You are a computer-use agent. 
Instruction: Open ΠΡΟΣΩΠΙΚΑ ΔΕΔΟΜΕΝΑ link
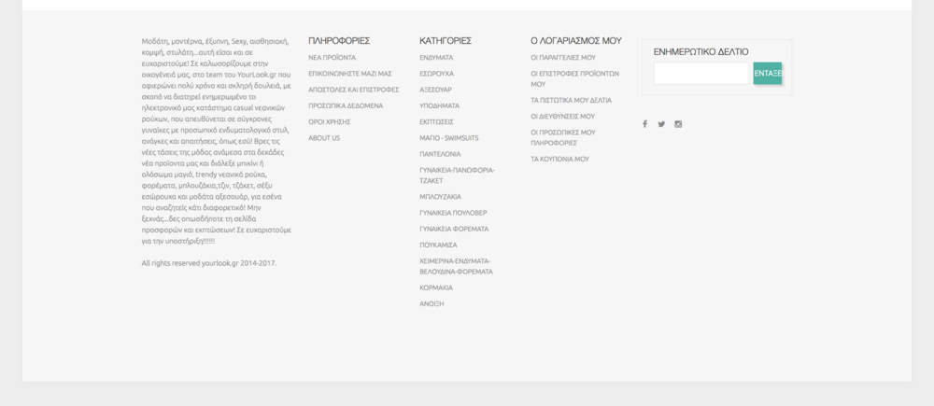pyautogui.click(x=346, y=106)
